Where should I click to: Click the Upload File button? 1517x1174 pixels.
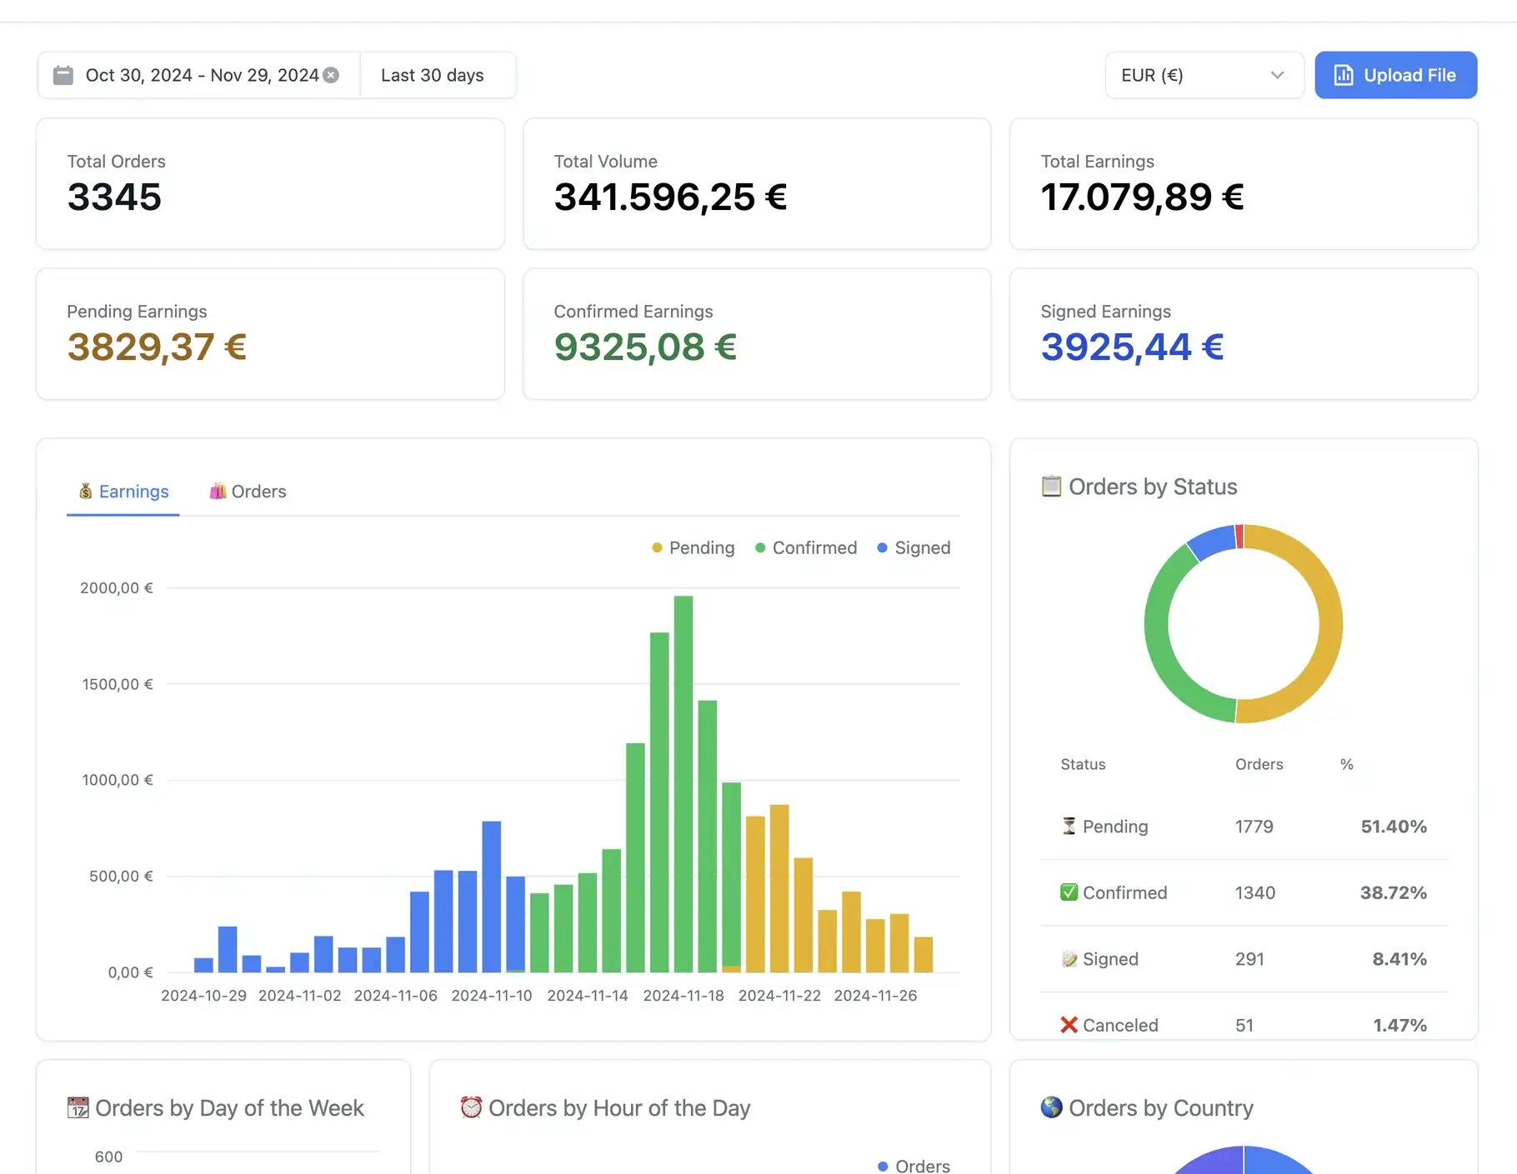[1396, 75]
